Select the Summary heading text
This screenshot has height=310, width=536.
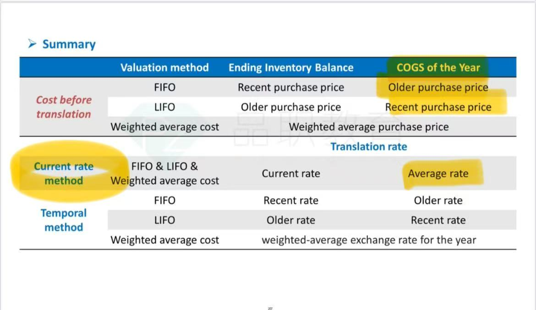69,44
